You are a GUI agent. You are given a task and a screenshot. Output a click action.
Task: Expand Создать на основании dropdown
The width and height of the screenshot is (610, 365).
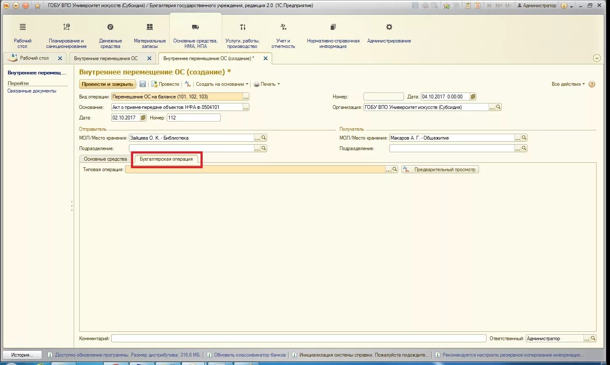pyautogui.click(x=222, y=84)
